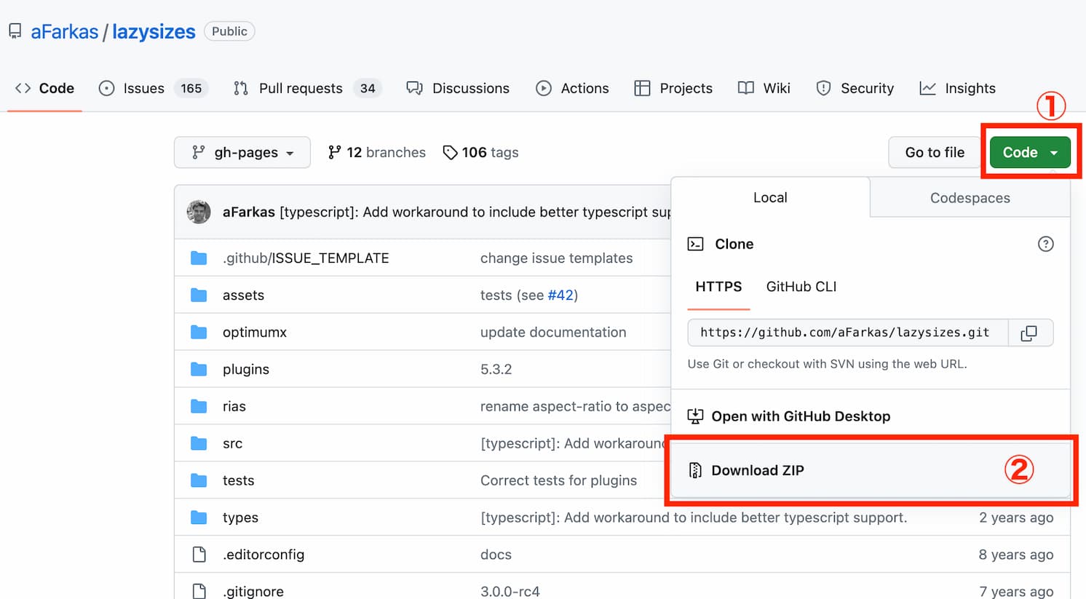1086x599 pixels.
Task: View the 12 branches link
Action: coord(376,152)
